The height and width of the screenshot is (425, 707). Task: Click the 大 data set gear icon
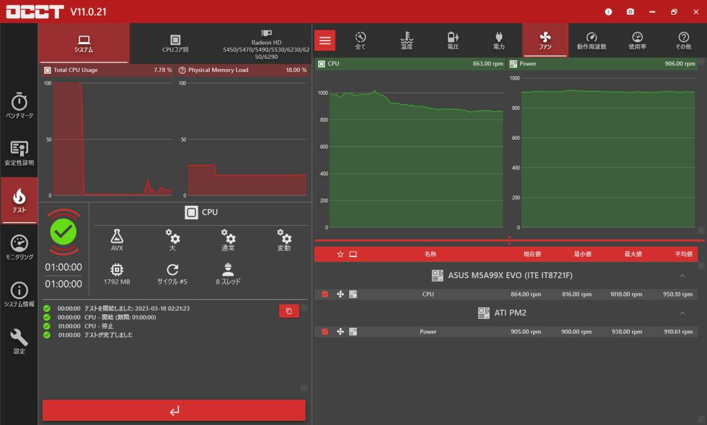click(x=173, y=237)
